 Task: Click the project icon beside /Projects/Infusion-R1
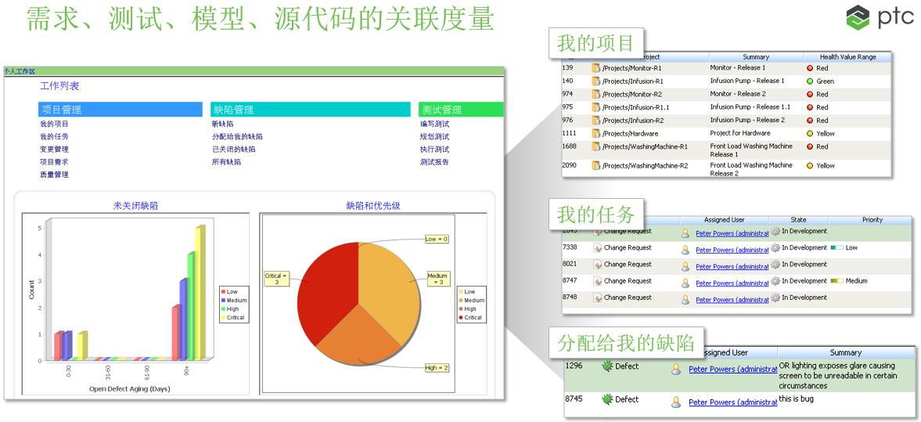595,81
